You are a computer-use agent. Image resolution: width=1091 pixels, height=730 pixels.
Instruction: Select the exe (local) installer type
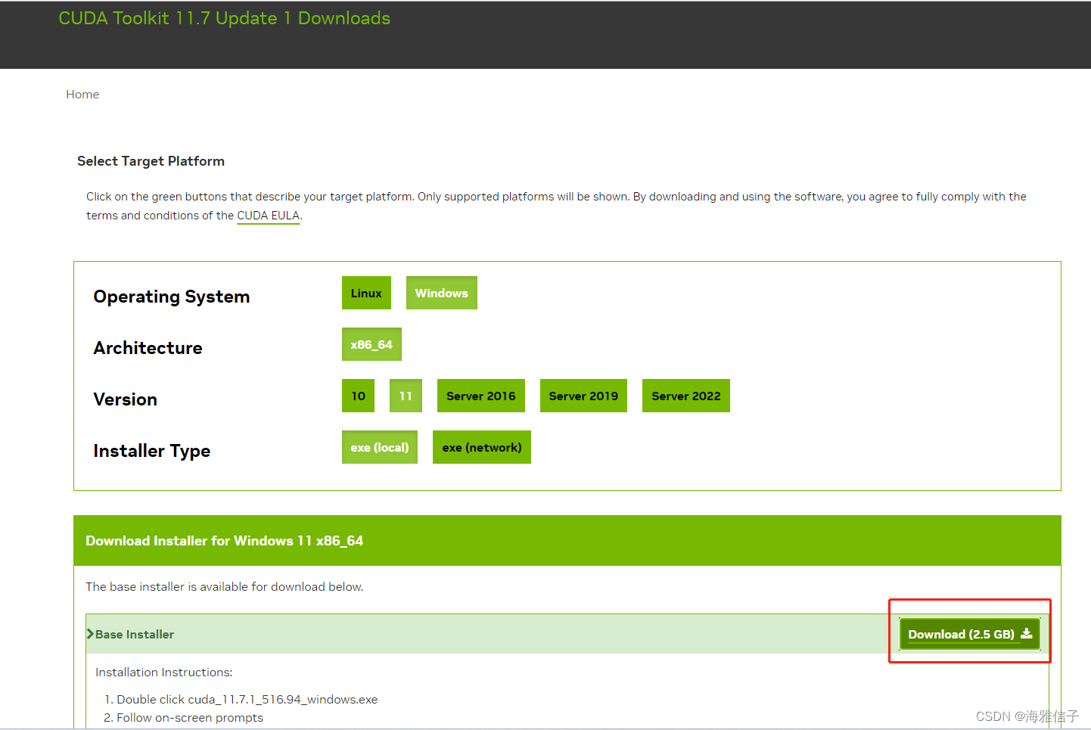379,447
